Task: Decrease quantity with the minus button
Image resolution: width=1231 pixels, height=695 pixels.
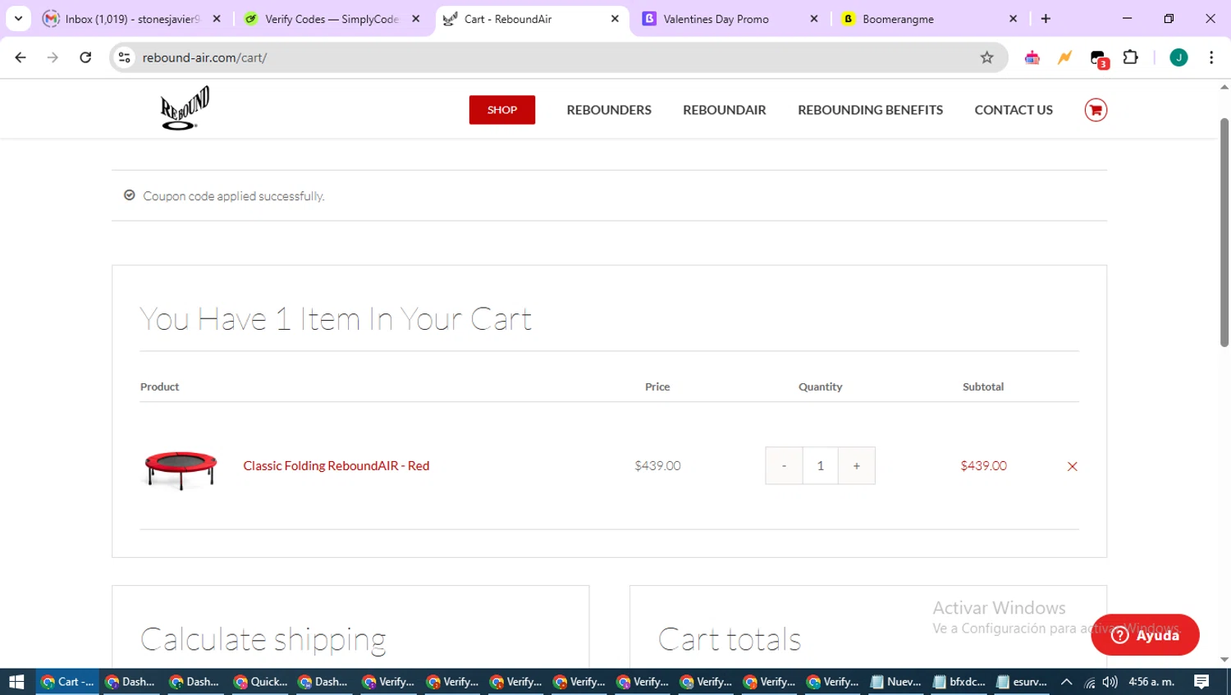Action: click(784, 465)
